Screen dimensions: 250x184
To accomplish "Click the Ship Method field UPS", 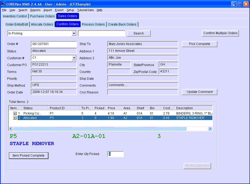I will (54, 85).
